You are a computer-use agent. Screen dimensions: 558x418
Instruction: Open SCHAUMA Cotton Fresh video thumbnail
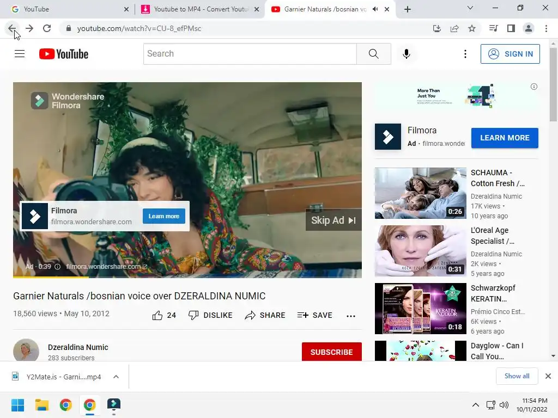420,193
